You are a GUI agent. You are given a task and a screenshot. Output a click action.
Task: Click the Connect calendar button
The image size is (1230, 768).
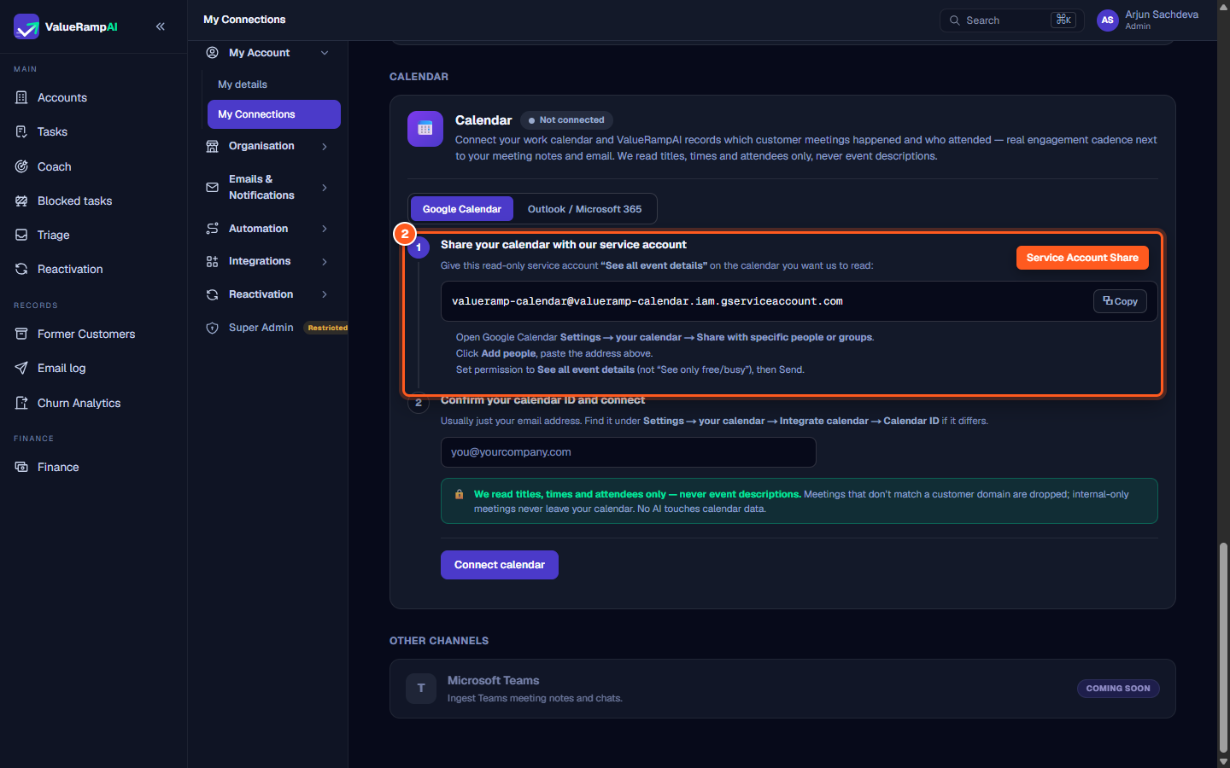pyautogui.click(x=500, y=565)
